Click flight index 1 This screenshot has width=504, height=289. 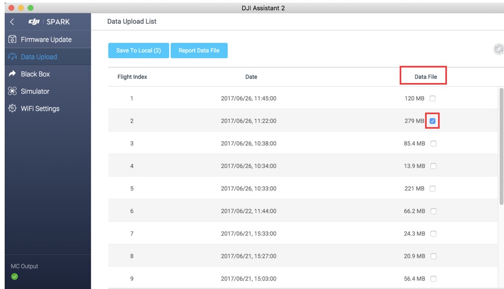click(x=132, y=99)
